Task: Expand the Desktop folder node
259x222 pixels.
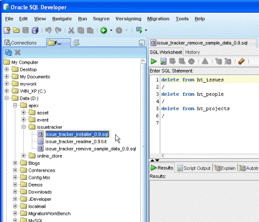Action: tap(6, 69)
